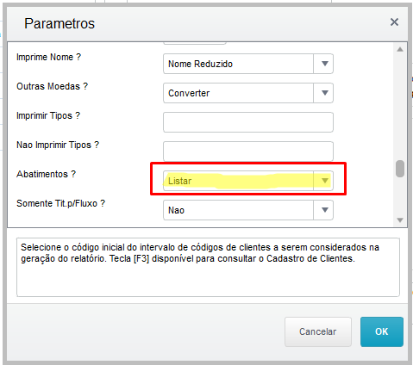Screen dimensions: 413x365
Task: Click the Abatimentos ? label
Action: pos(46,174)
